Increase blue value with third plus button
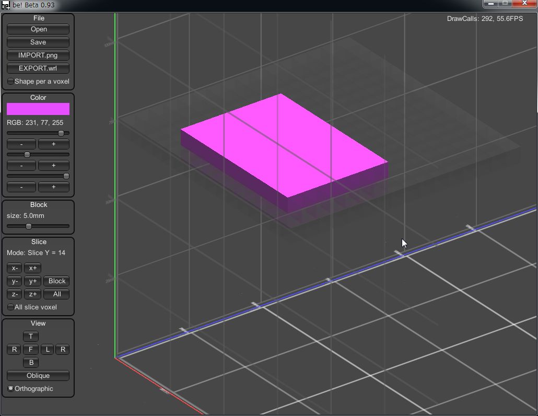The width and height of the screenshot is (538, 416). [53, 187]
